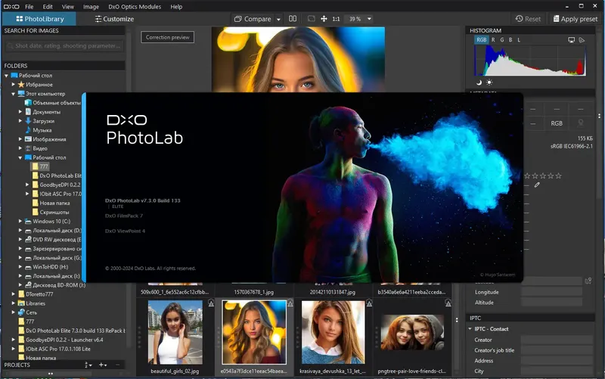Collapse the Этот компьютер node
The width and height of the screenshot is (605, 379).
[14, 94]
